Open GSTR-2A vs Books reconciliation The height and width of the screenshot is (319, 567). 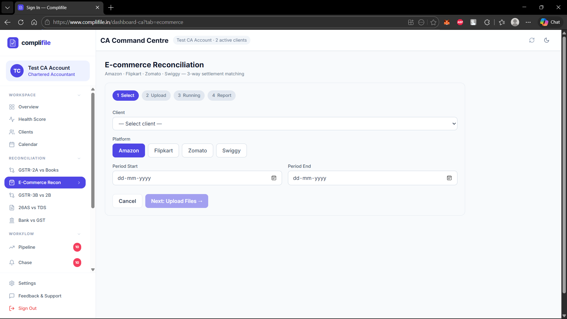[x=45, y=170]
